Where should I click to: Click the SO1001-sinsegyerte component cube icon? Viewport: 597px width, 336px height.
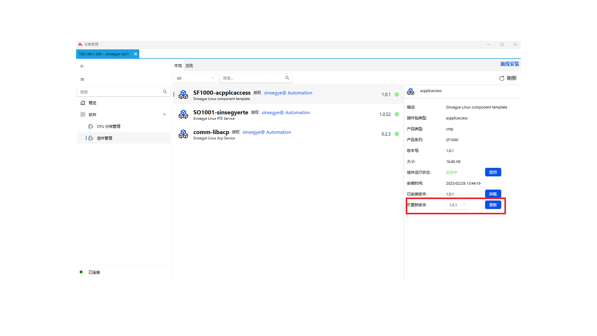[183, 114]
